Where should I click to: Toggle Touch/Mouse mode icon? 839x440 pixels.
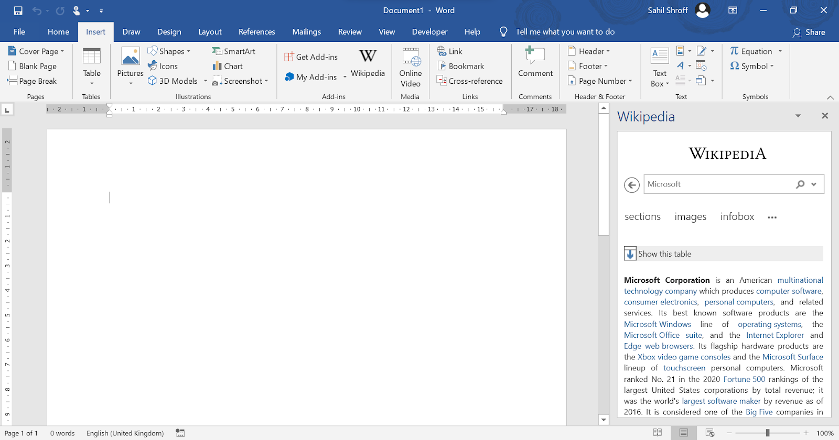click(x=77, y=10)
